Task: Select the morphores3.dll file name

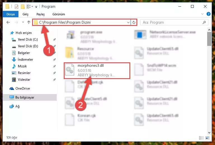Action: (x=91, y=65)
